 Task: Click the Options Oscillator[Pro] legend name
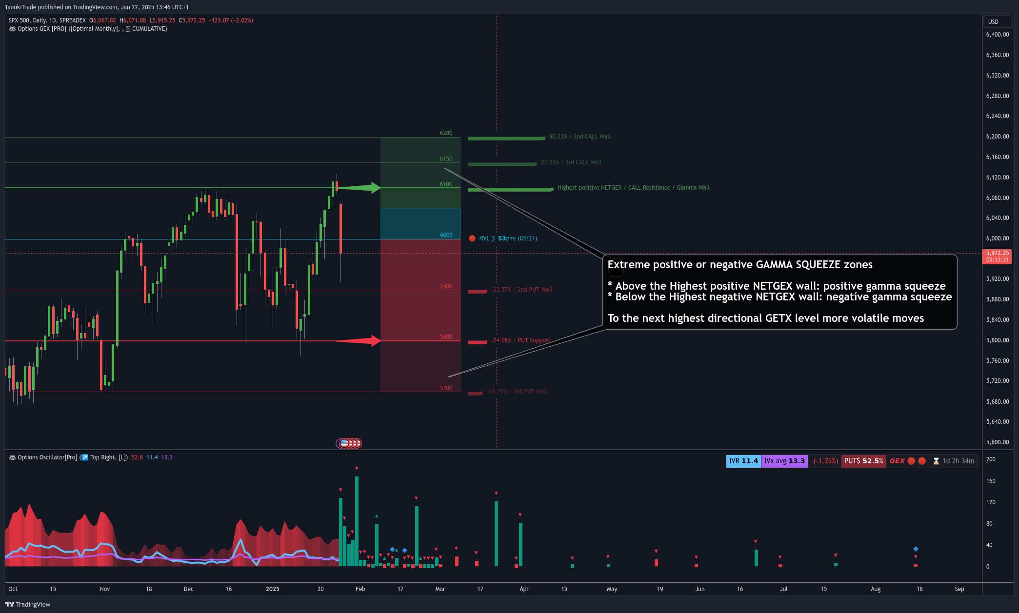point(47,457)
